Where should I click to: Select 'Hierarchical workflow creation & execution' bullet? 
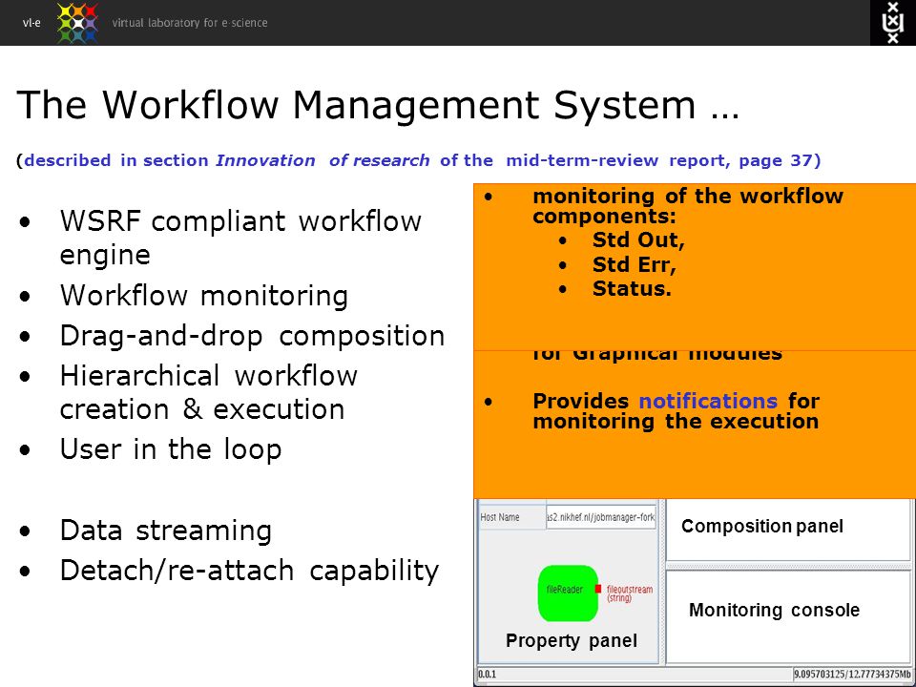tap(209, 392)
